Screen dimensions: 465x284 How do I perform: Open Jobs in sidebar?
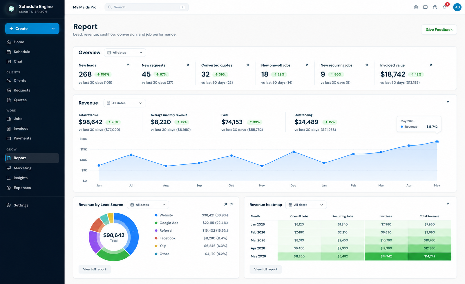(x=32, y=119)
